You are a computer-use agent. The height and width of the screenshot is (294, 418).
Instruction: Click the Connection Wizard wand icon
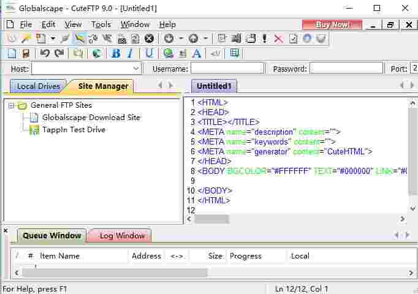(26, 39)
